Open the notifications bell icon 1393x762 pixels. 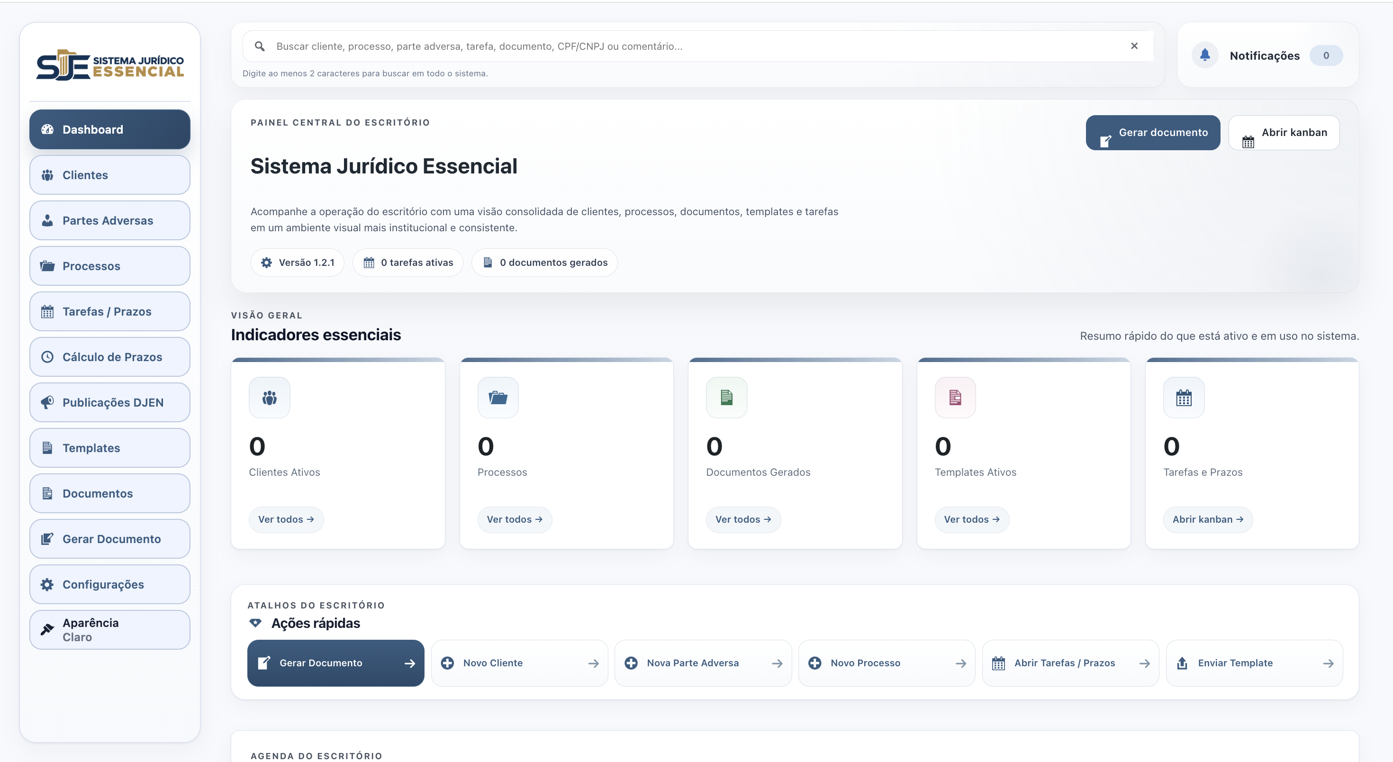tap(1205, 55)
